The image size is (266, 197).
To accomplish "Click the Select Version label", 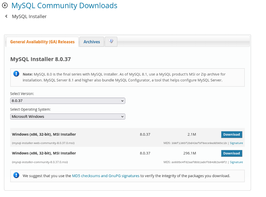I will click(22, 94).
